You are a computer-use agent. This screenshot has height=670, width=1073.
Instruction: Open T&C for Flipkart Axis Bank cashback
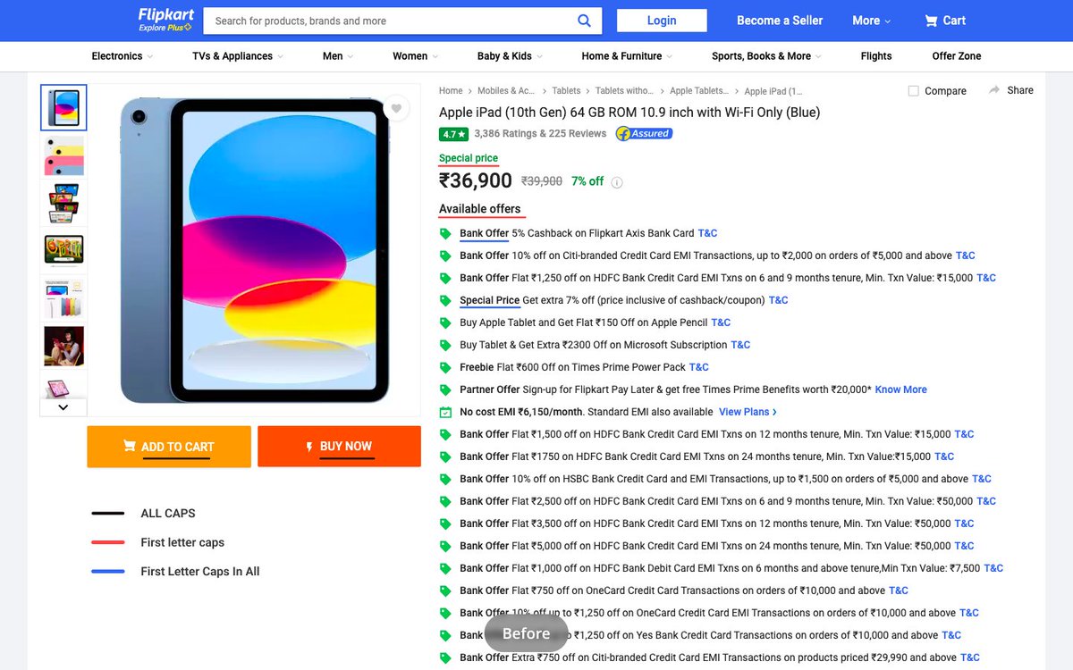pyautogui.click(x=707, y=233)
